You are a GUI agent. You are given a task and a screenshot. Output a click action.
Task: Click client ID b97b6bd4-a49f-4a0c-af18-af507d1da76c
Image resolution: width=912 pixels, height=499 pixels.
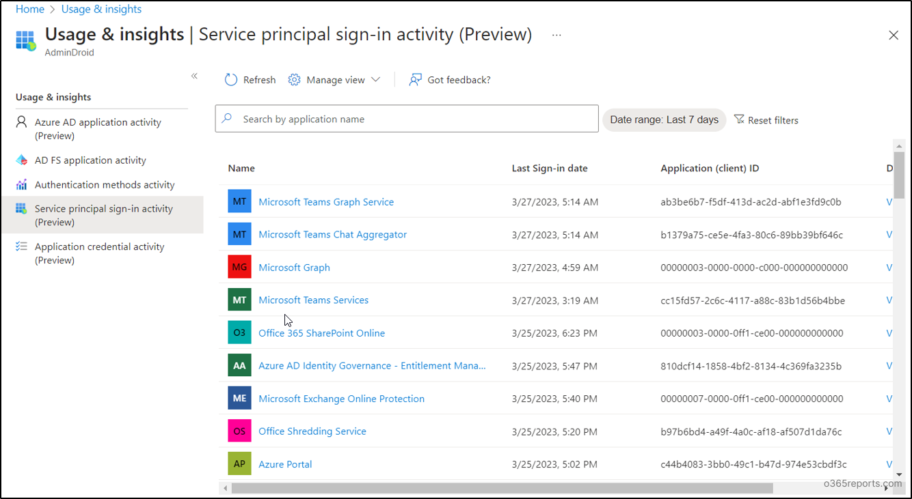click(751, 431)
